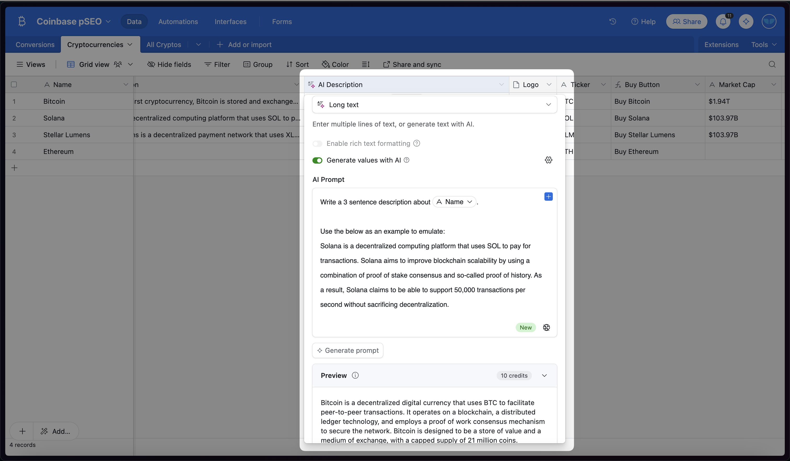Viewport: 790px width, 461px height.
Task: Click the Preview info icon
Action: [x=355, y=375]
